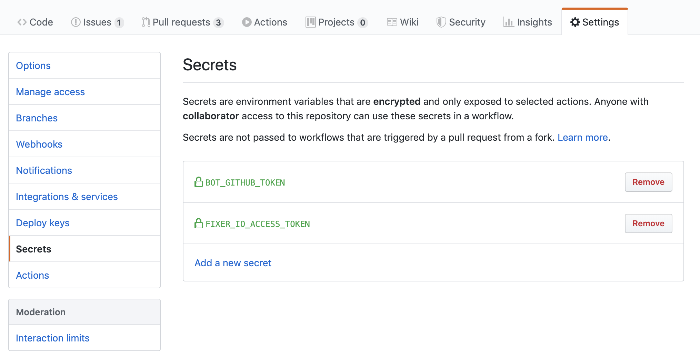Click lock icon beside BOT_GITHUB_TOKEN

(x=198, y=182)
